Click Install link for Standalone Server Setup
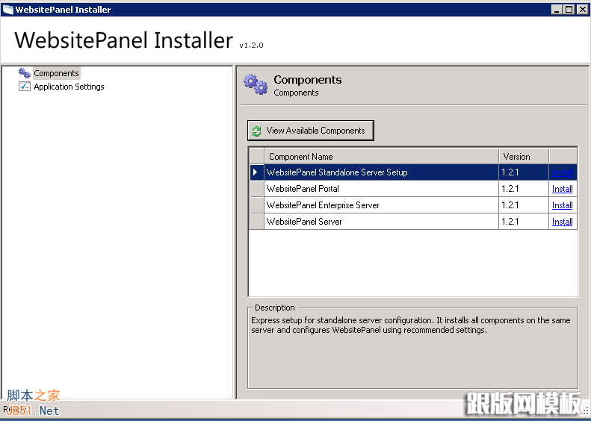This screenshot has width=591, height=421. point(563,172)
